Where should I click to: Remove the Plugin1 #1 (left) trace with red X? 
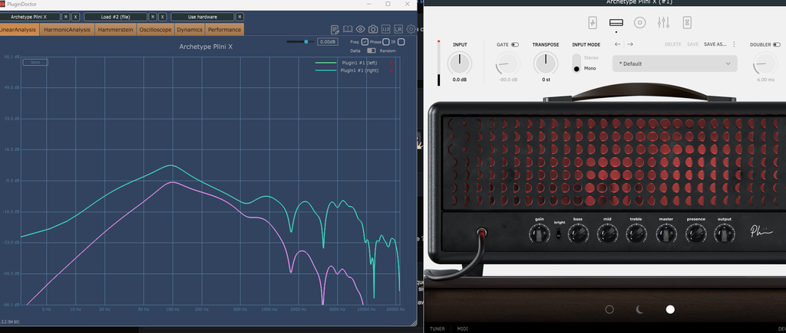point(391,63)
